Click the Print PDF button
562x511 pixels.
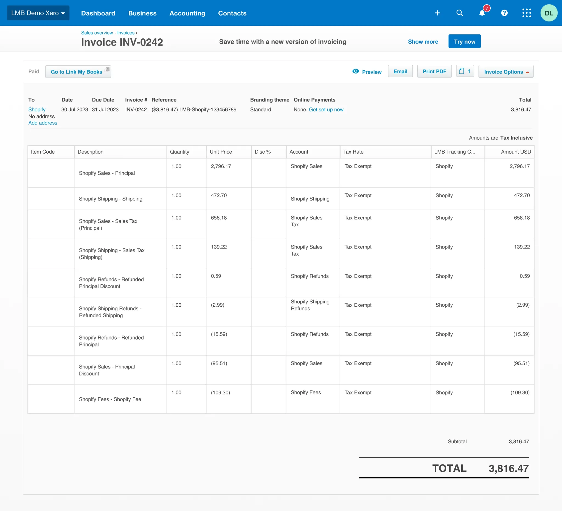tap(434, 71)
